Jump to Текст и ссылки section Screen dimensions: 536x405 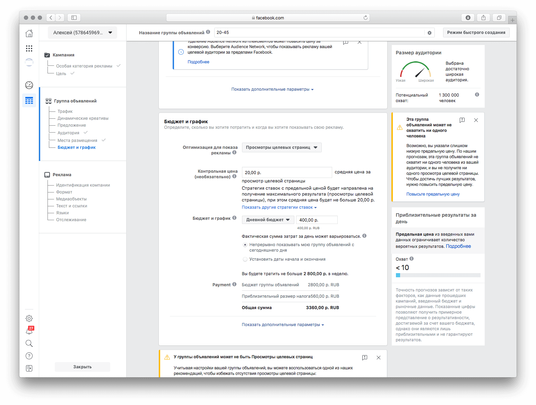tap(72, 206)
